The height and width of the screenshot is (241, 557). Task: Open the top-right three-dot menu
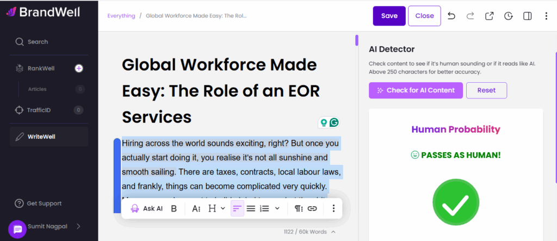click(546, 16)
